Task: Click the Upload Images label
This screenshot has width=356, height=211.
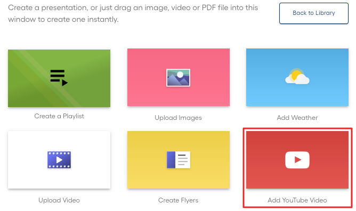Action: [178, 118]
